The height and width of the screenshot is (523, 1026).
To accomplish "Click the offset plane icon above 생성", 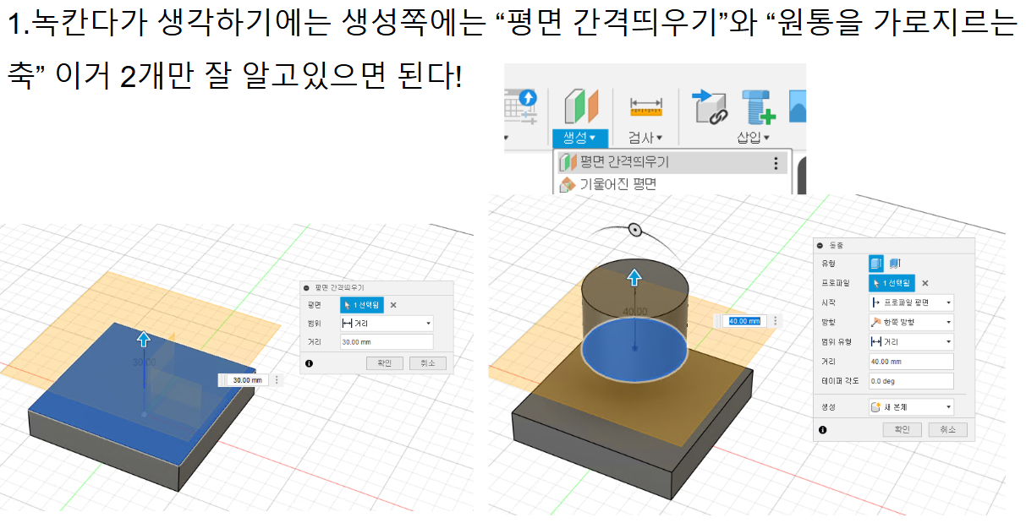I will (x=581, y=106).
